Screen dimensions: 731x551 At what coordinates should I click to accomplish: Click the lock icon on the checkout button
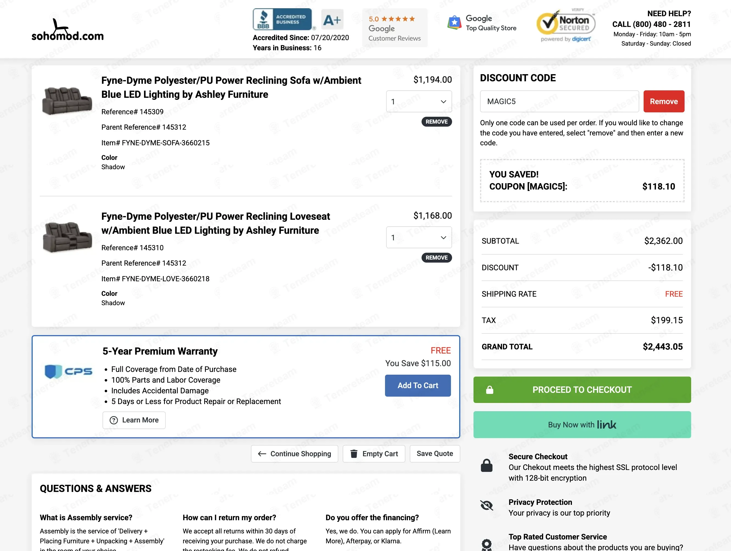click(x=489, y=390)
